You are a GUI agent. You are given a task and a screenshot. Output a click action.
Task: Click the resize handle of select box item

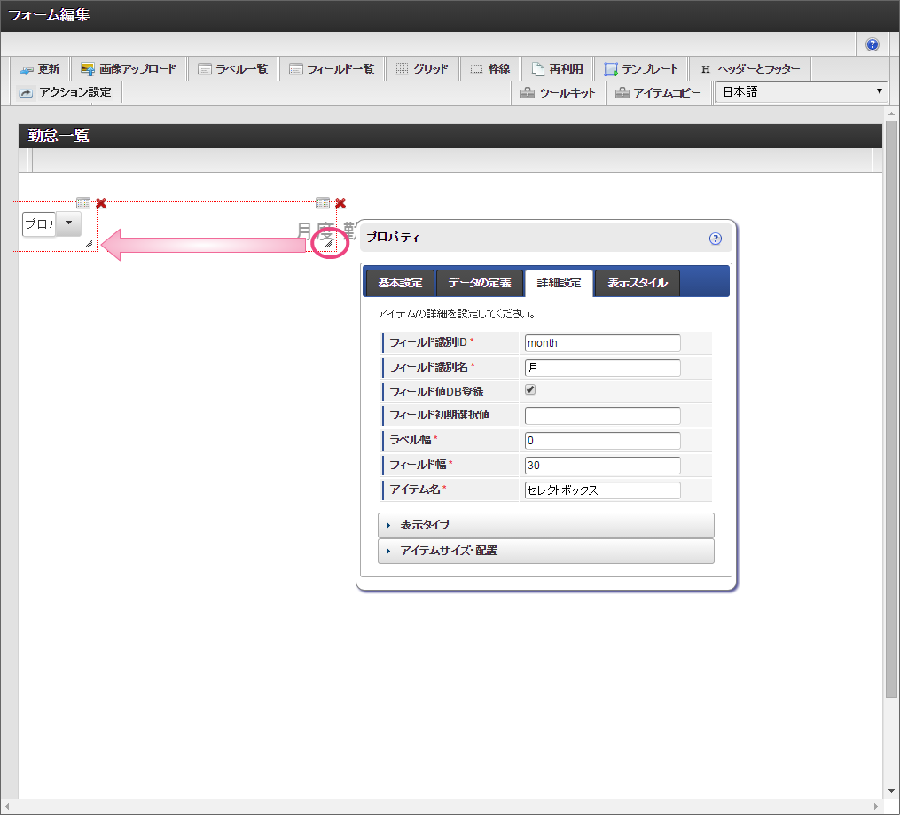(x=89, y=244)
